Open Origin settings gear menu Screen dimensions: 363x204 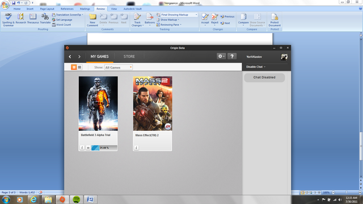tap(221, 56)
